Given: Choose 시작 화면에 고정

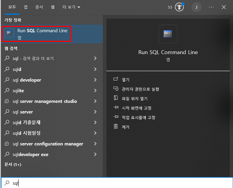Looking at the screenshot, I should [137, 108].
